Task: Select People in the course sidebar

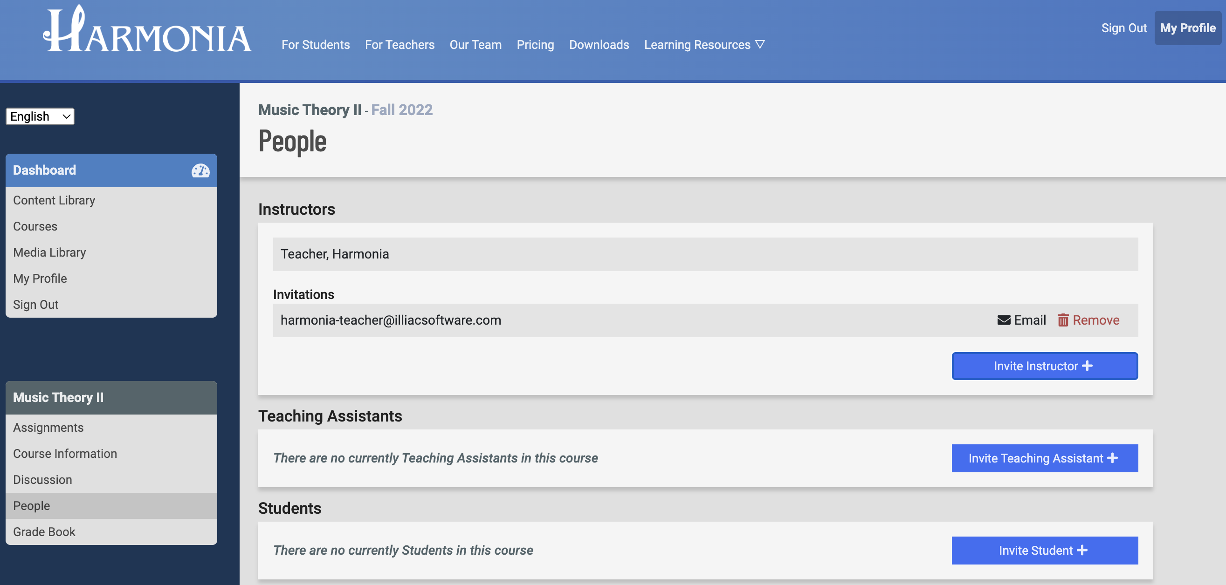Action: (x=111, y=506)
